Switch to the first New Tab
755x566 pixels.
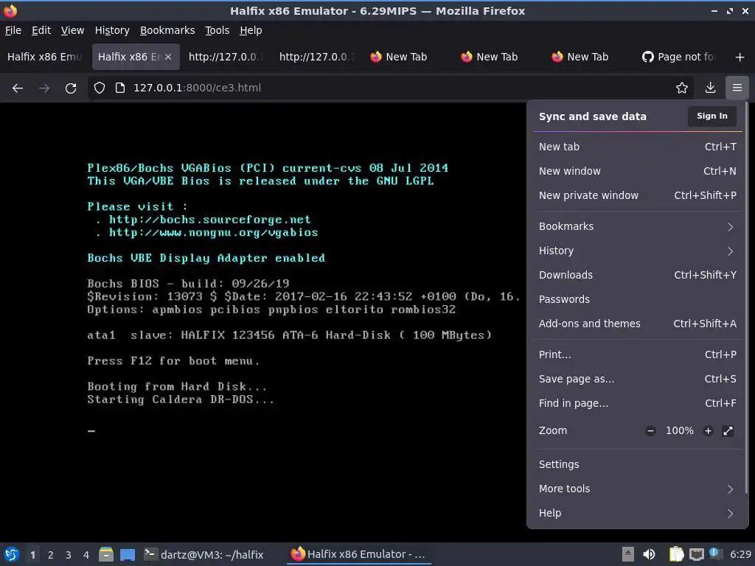click(408, 57)
